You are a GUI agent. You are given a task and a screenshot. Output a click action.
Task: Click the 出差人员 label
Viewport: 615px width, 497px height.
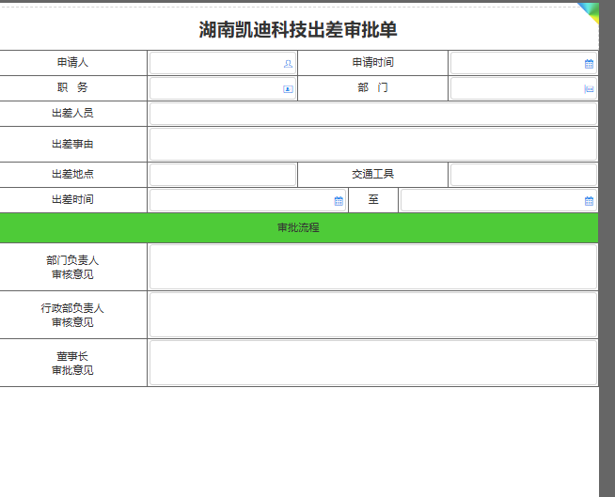72,114
